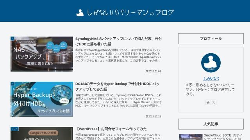The height and width of the screenshot is (140, 250).
Task: Open the X (Twitter) profile icon
Action: (x=214, y=102)
